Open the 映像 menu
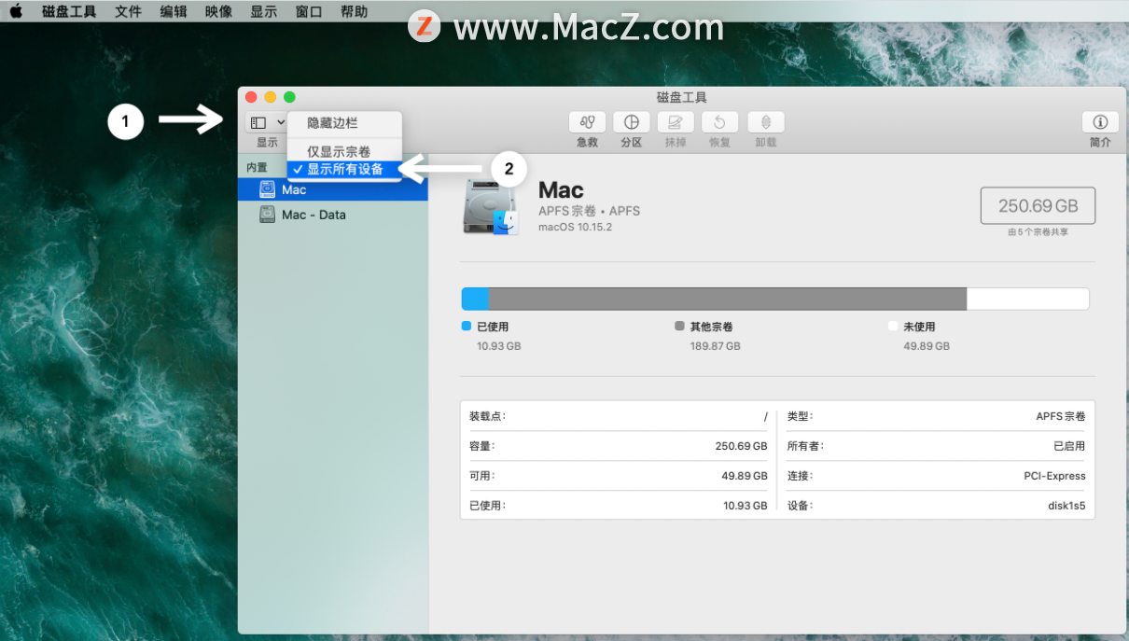 (218, 11)
